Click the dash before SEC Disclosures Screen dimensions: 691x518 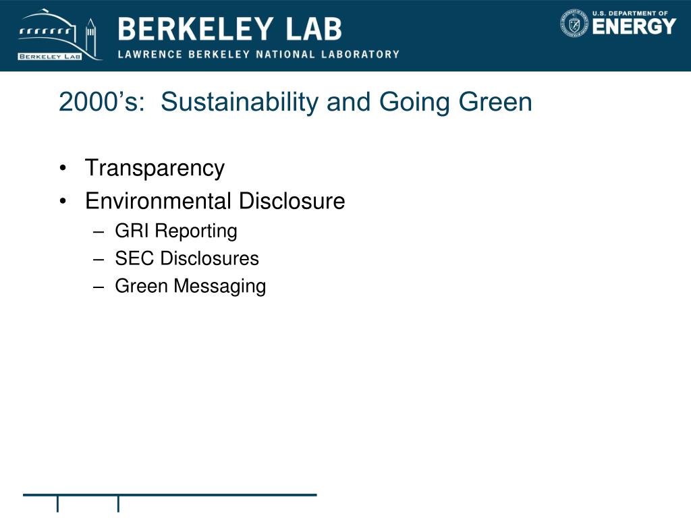[99, 259]
